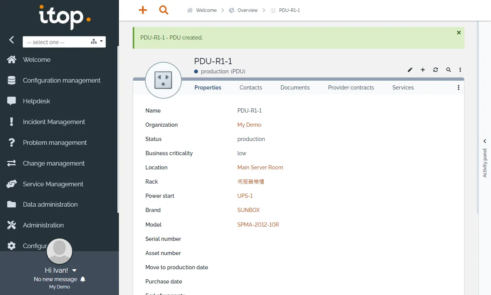
Task: Click the Welcome house icon in sidebar
Action: (12, 60)
